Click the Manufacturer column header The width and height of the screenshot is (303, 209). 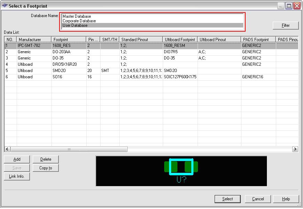coord(34,39)
